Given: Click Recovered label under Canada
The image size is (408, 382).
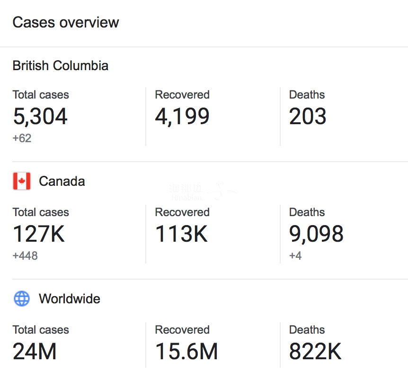Looking at the screenshot, I should pos(182,212).
